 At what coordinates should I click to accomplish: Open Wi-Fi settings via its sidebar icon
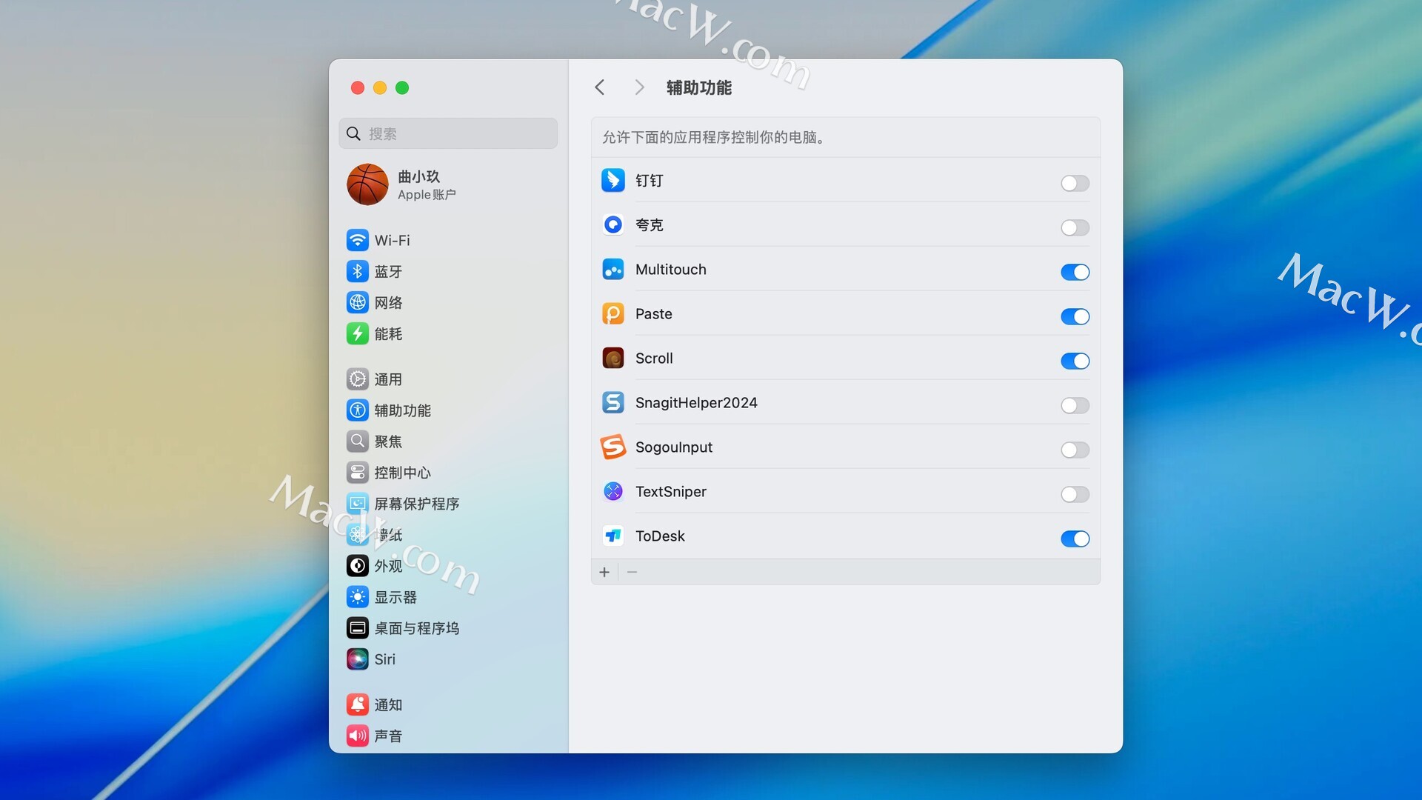click(358, 240)
